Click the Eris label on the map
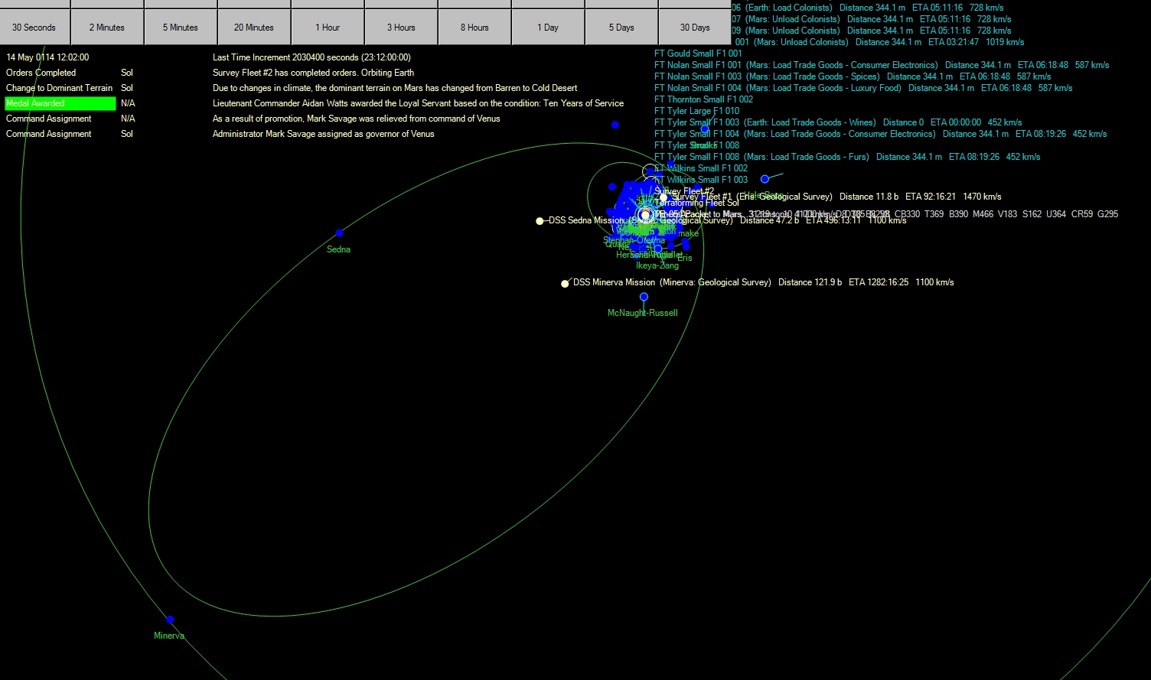 click(x=684, y=258)
